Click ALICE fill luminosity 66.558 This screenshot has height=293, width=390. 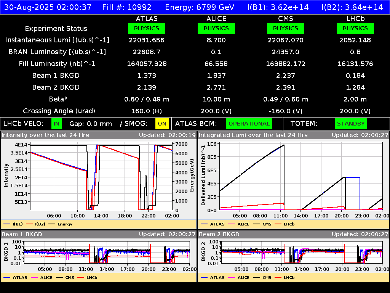click(x=216, y=64)
